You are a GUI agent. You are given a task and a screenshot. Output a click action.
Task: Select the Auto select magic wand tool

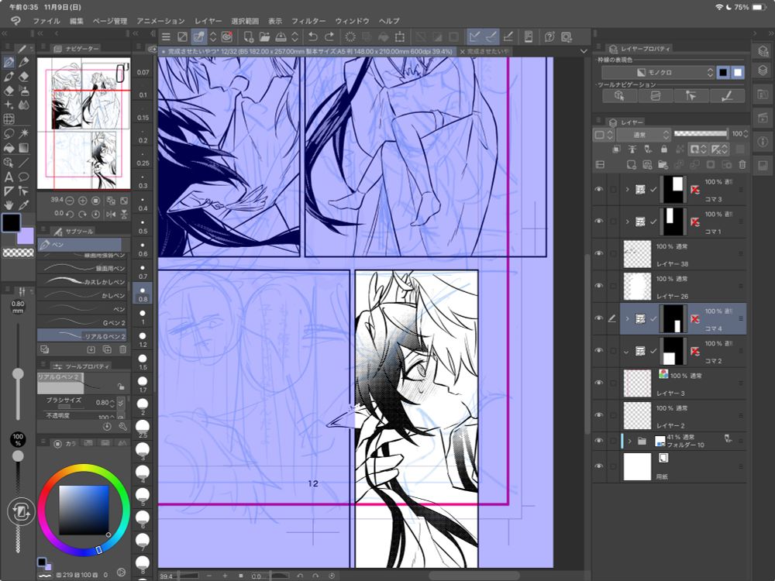click(23, 133)
